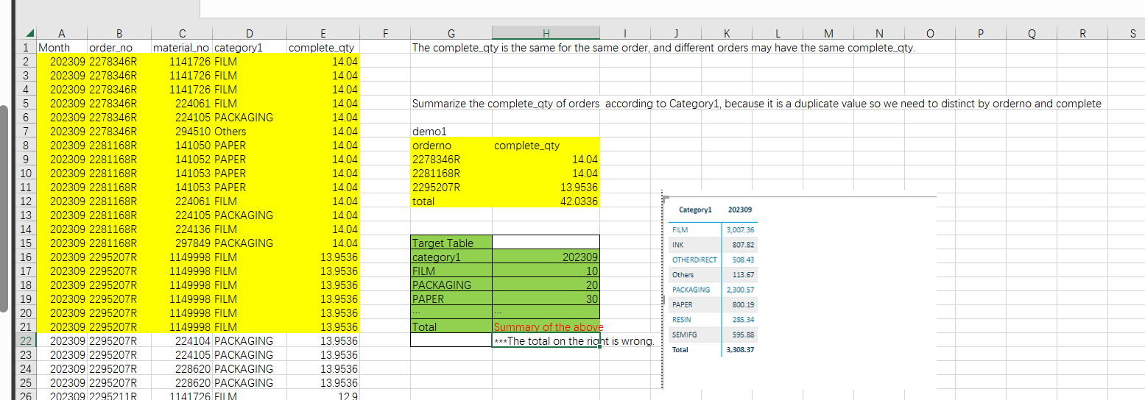Click material number 141052
The height and width of the screenshot is (400, 1145).
181,160
